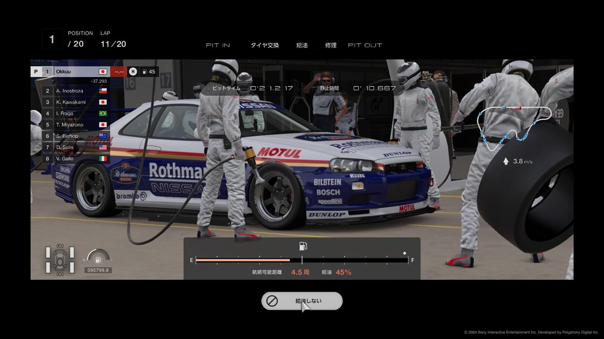
Task: Click the E empty marker on gauge
Action: [x=192, y=260]
